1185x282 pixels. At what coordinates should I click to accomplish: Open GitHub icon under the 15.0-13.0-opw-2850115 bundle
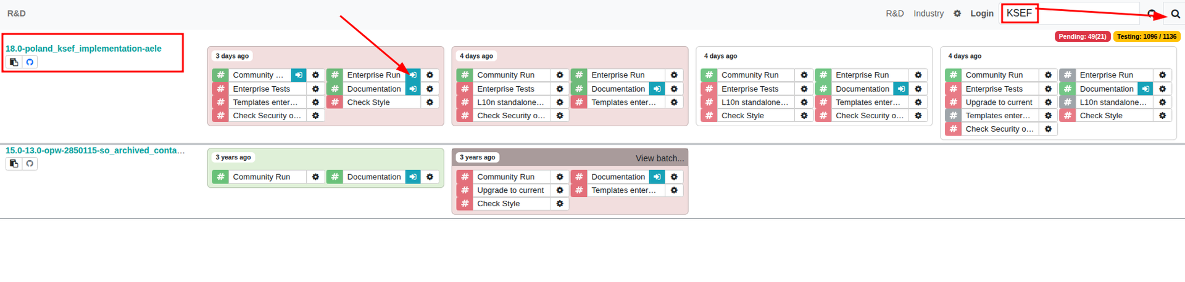point(30,164)
